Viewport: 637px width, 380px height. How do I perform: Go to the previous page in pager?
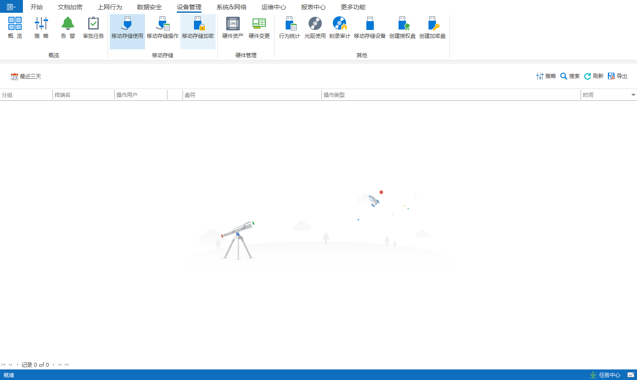11,365
